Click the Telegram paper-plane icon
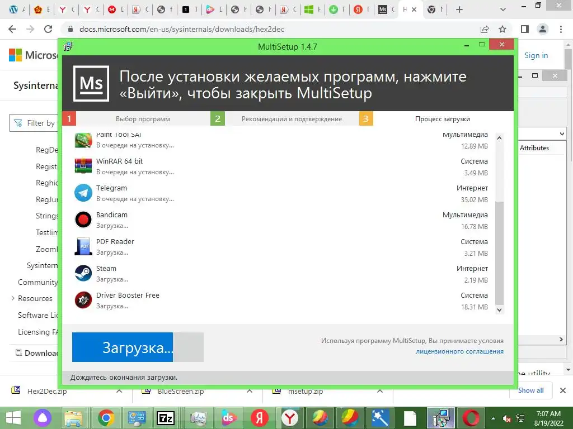The image size is (573, 429). click(x=83, y=193)
